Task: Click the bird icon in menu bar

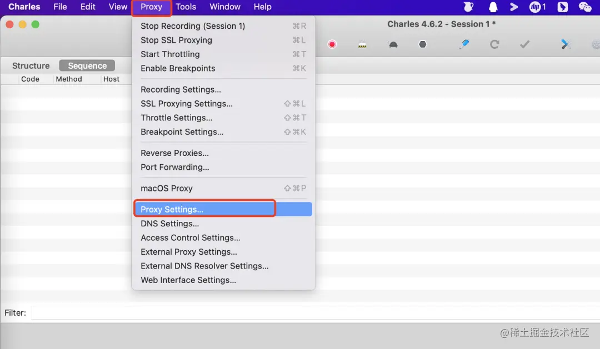Action: (562, 7)
